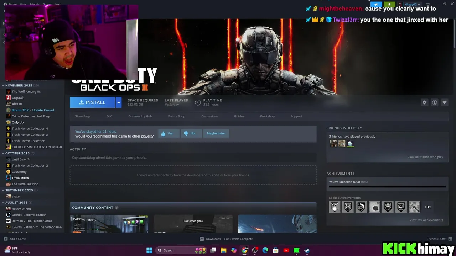Select the first locked achievement badge
This screenshot has height=256, width=456.
point(335,207)
